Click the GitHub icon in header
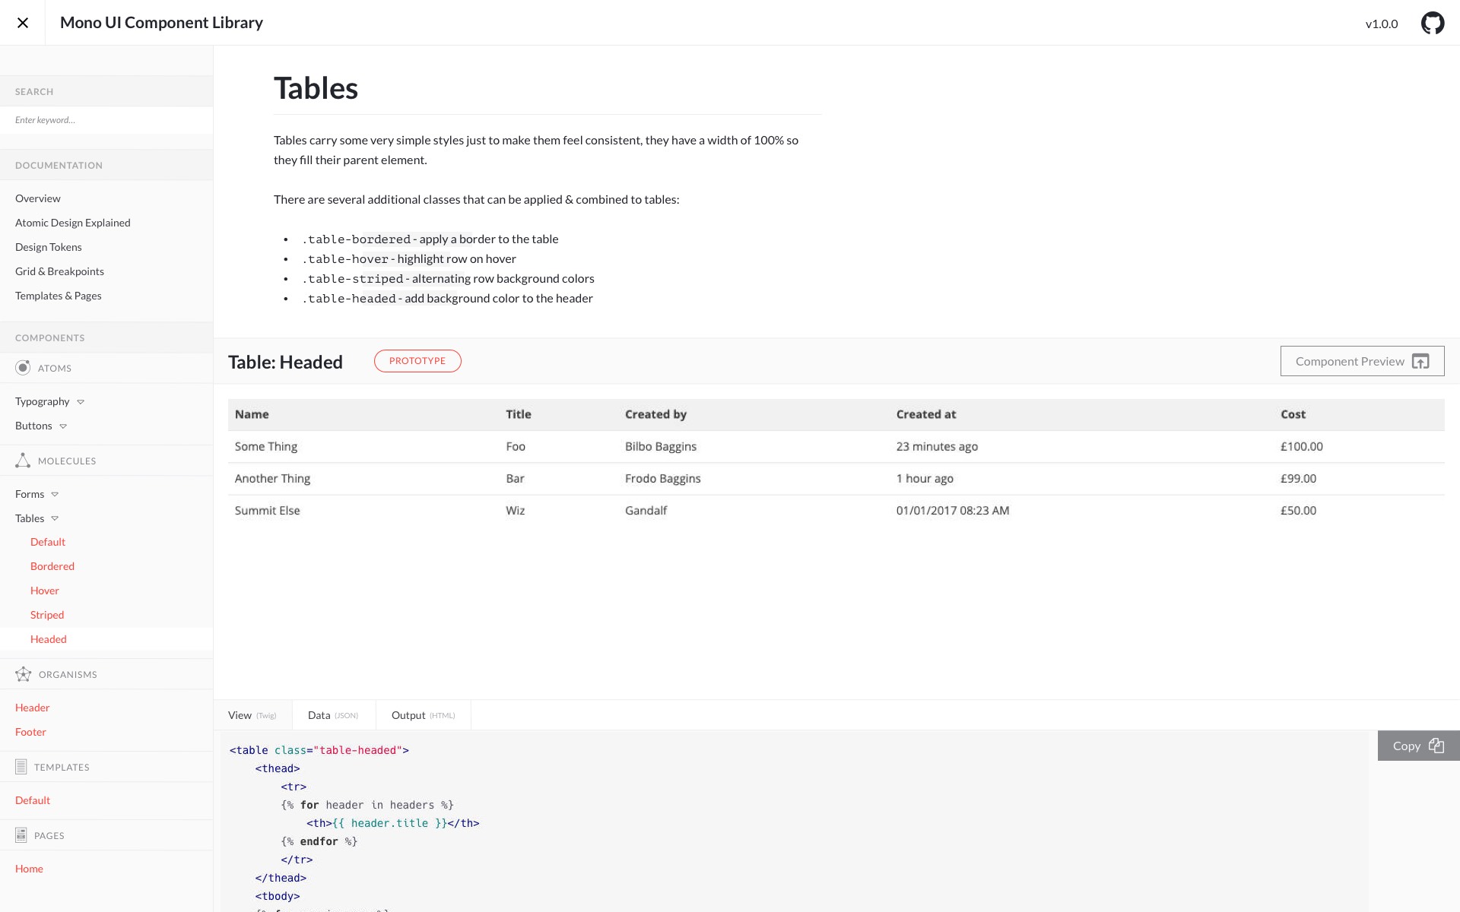 click(x=1433, y=23)
